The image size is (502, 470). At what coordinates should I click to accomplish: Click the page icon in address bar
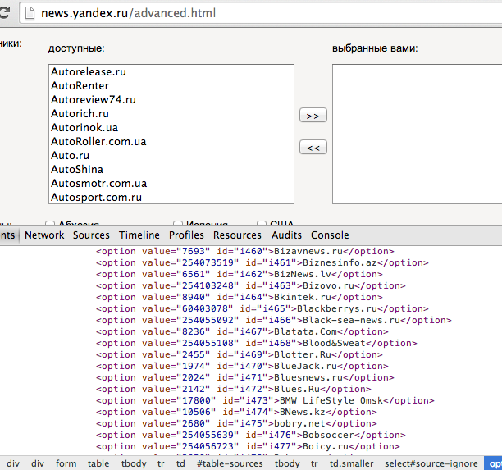[x=30, y=13]
